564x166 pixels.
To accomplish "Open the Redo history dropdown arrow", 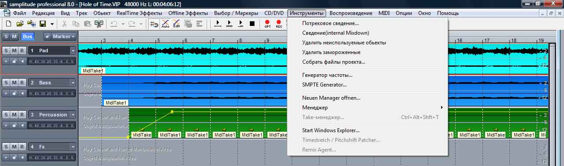I will (x=141, y=24).
